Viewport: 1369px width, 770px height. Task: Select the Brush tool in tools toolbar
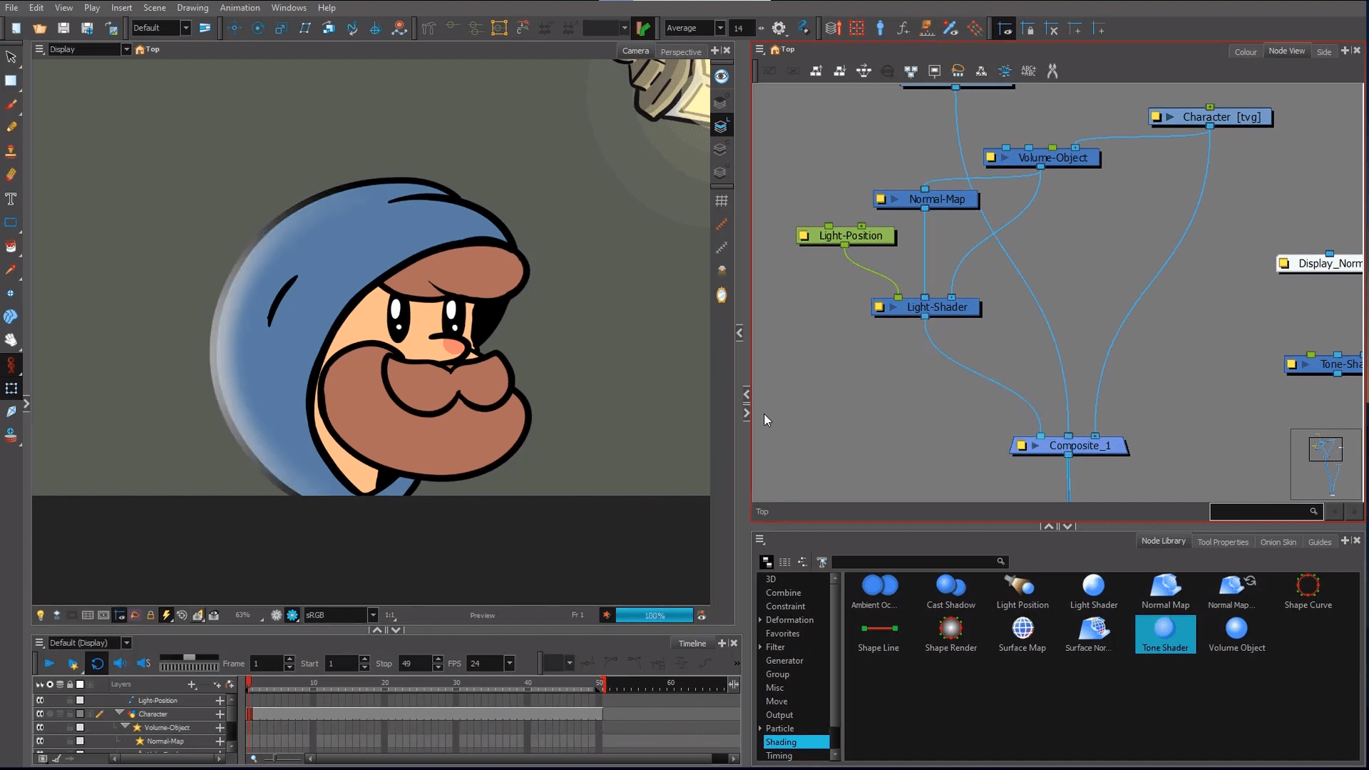pos(11,104)
